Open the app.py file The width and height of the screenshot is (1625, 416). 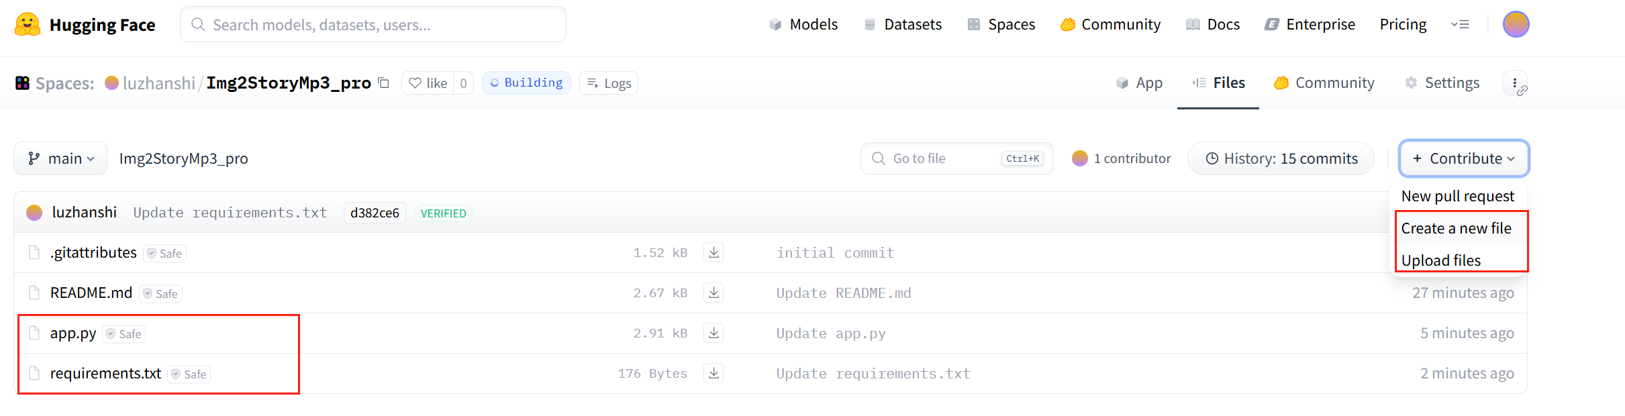[x=73, y=333]
